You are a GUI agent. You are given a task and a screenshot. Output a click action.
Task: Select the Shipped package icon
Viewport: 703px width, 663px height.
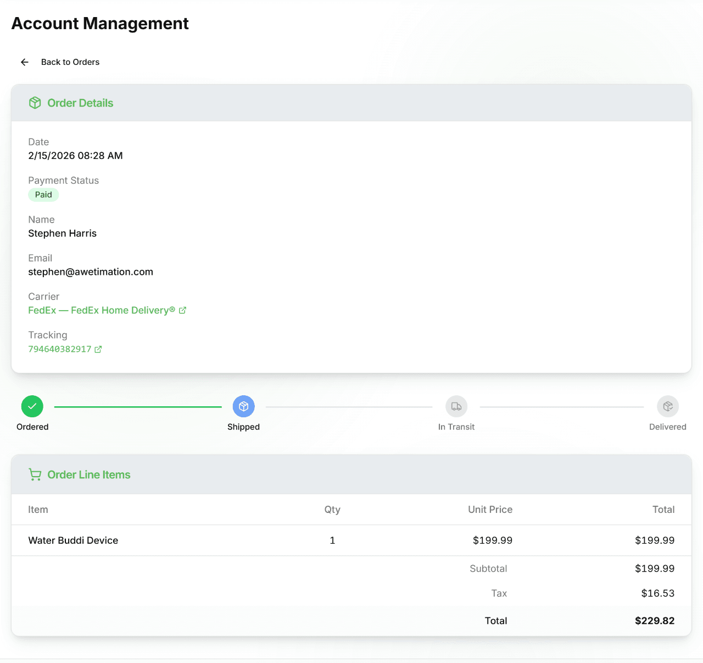(x=243, y=406)
